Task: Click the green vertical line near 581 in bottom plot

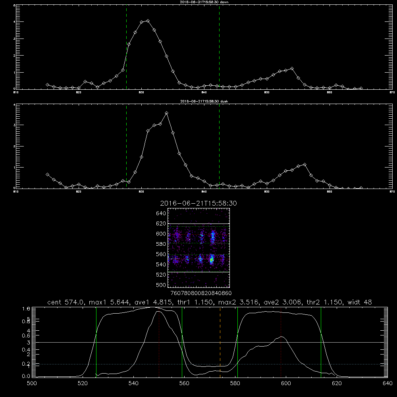Action: point(237,342)
